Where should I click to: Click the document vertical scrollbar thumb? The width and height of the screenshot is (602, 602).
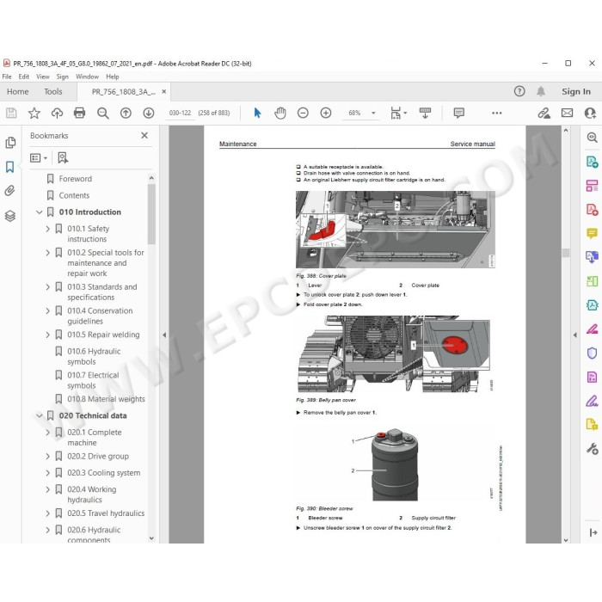(566, 253)
